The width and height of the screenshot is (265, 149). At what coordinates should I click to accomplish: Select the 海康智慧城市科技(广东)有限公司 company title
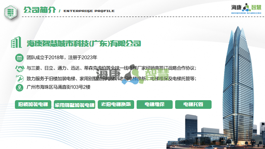coord(84,43)
